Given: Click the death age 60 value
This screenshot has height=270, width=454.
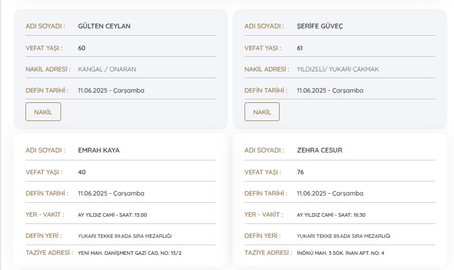Looking at the screenshot, I should pos(82,48).
